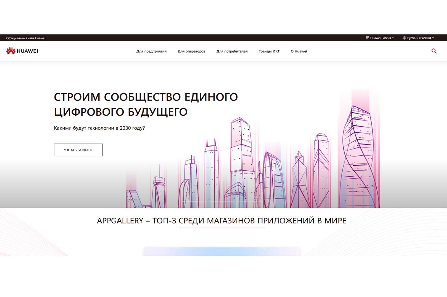This screenshot has width=447, height=297.
Task: Select the first carousel slide indicator
Action: click(x=195, y=202)
